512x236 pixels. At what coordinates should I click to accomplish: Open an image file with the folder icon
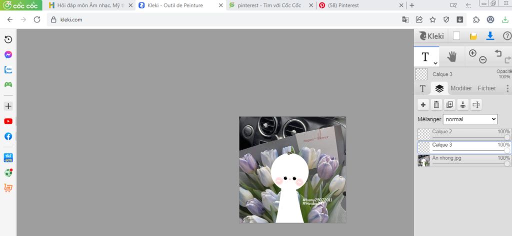coord(473,36)
